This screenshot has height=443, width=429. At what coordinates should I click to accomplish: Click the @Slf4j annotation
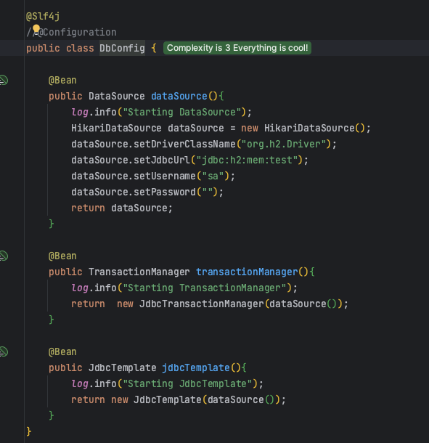point(43,16)
